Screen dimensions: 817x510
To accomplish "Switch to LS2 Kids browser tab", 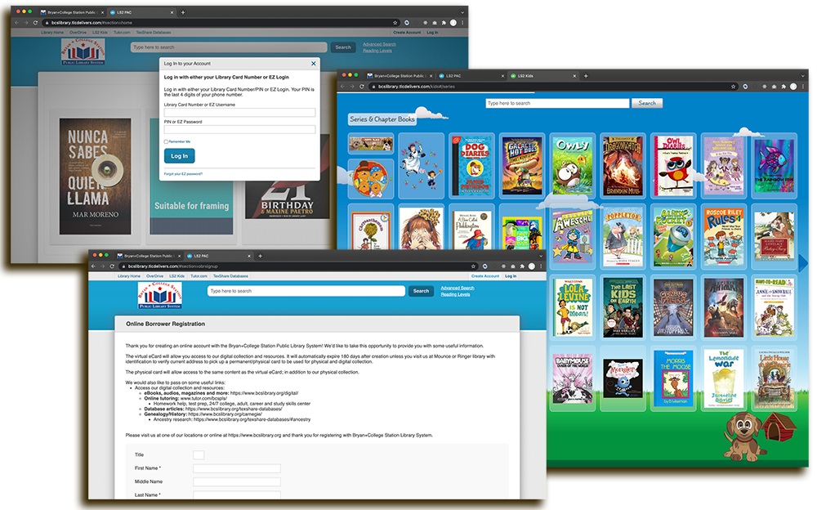I will (x=542, y=76).
